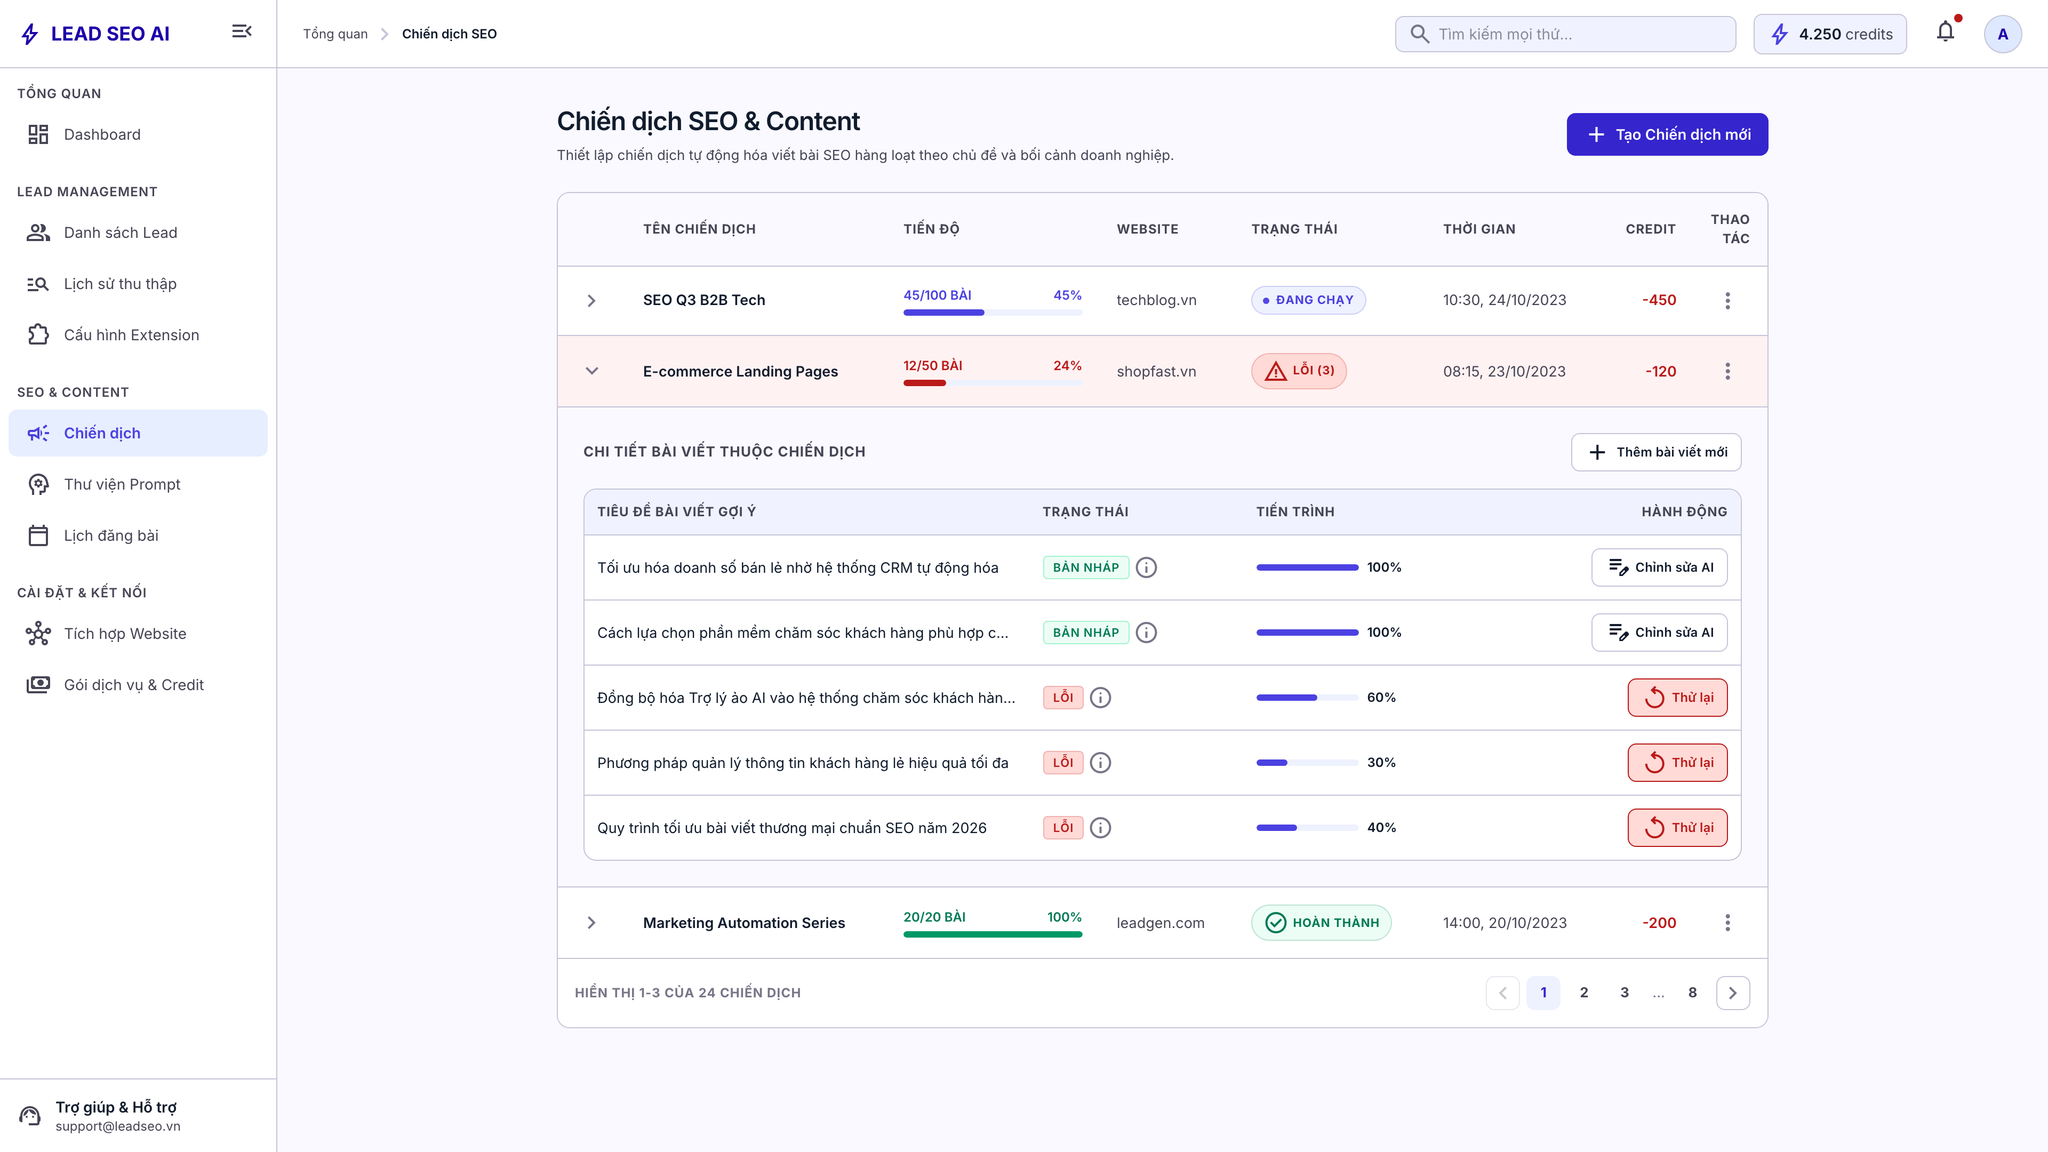Image resolution: width=2048 pixels, height=1152 pixels.
Task: Click website techblog.vn
Action: coord(1156,300)
